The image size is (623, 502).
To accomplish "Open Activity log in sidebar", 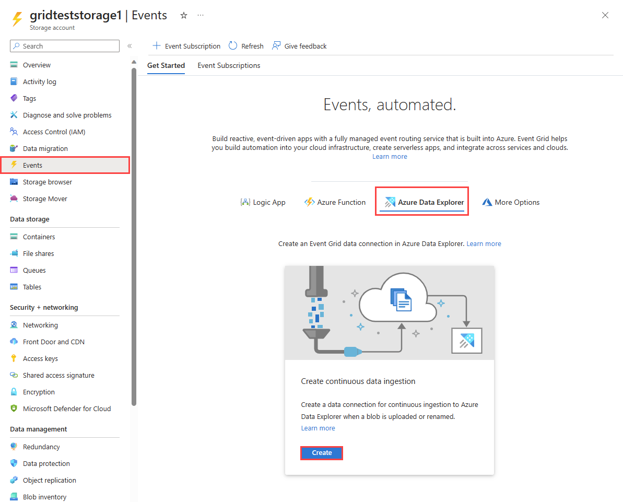I will pos(39,81).
